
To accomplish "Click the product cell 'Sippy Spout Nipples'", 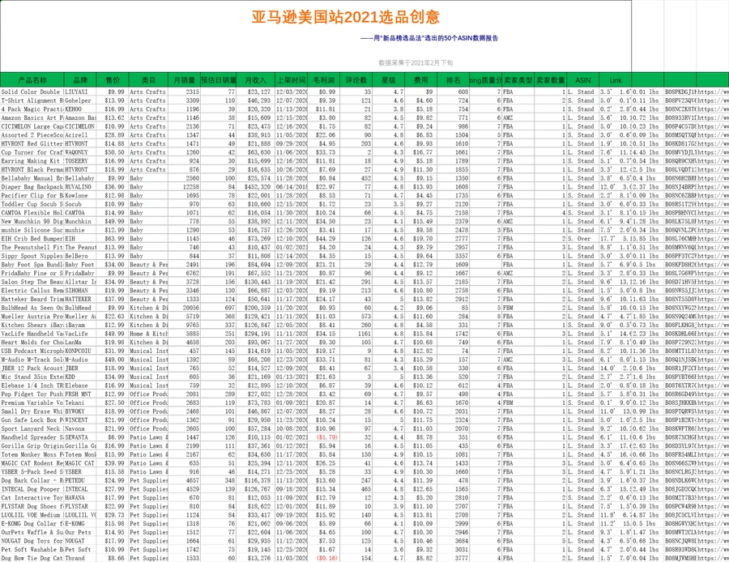I will [x=32, y=256].
